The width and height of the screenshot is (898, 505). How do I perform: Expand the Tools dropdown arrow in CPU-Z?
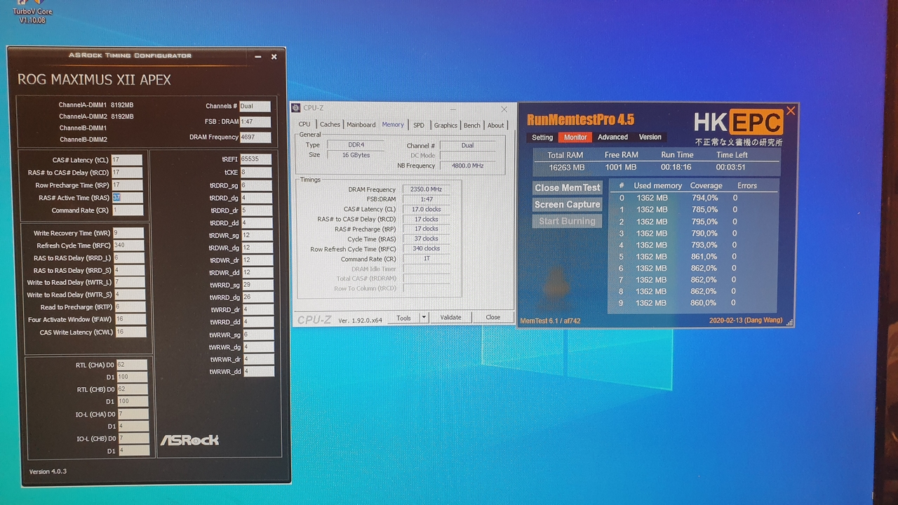tap(424, 318)
